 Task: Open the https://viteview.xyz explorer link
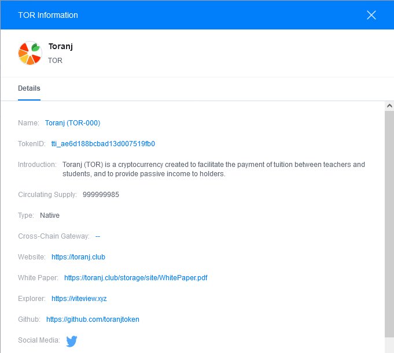pyautogui.click(x=79, y=299)
